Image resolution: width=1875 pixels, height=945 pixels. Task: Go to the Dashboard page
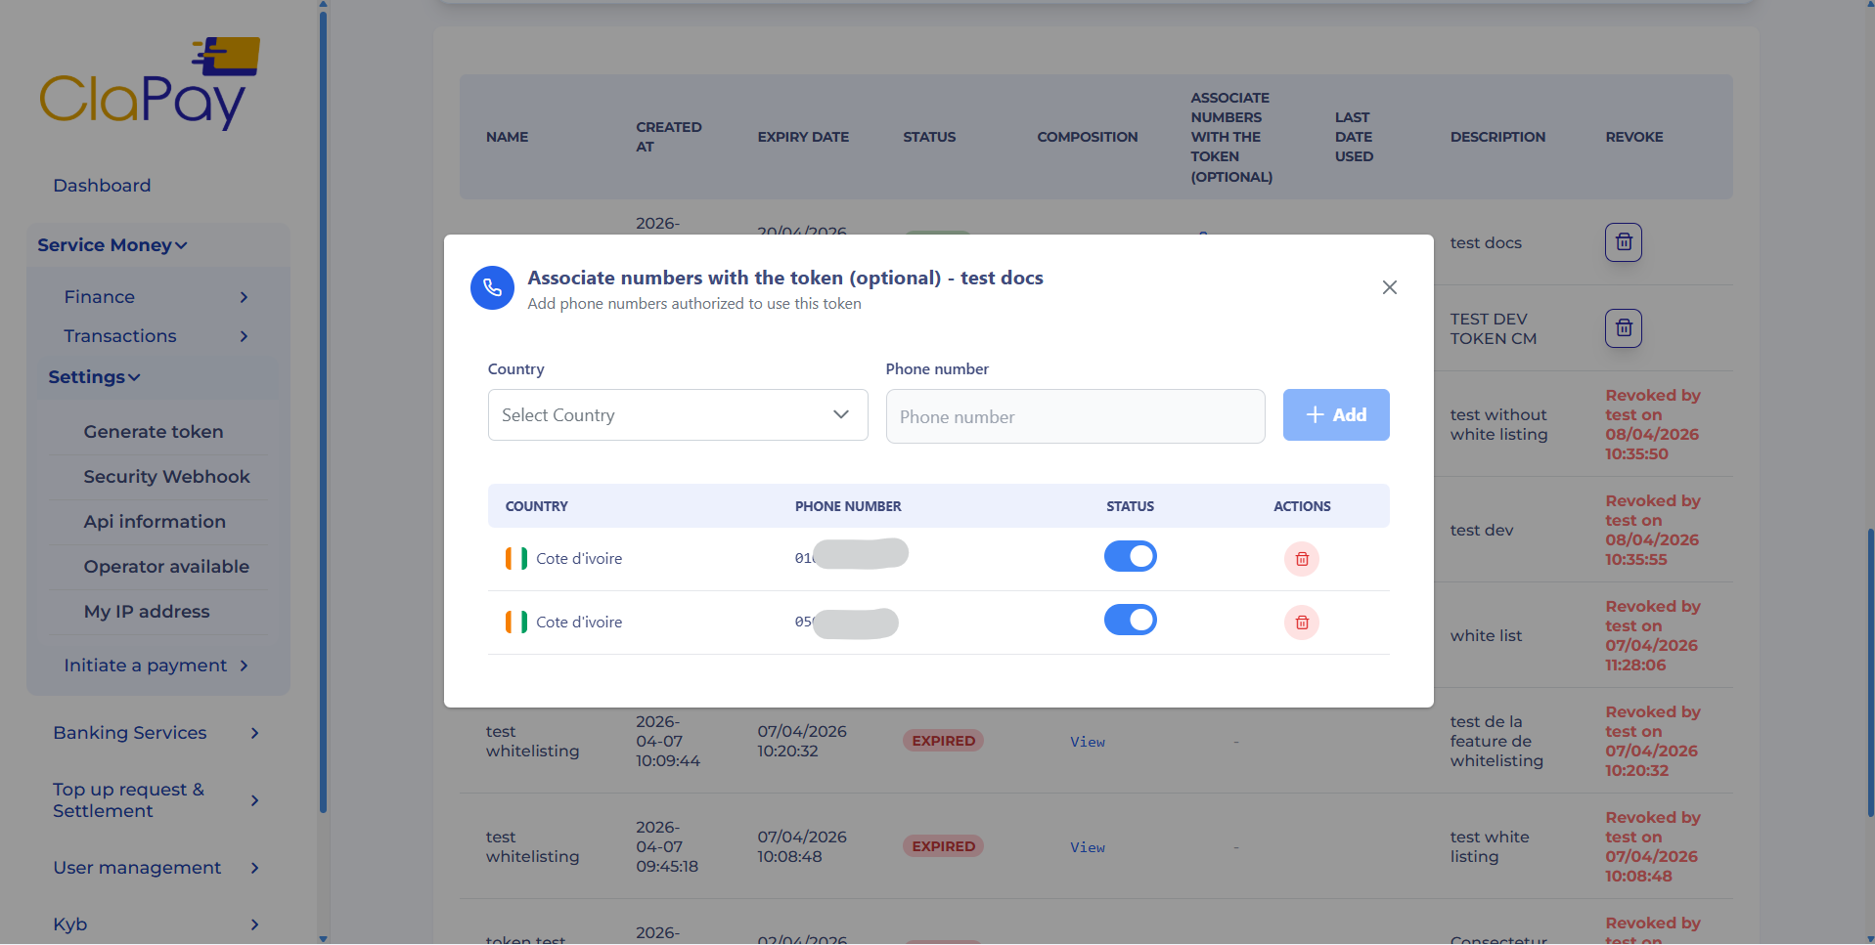(101, 185)
